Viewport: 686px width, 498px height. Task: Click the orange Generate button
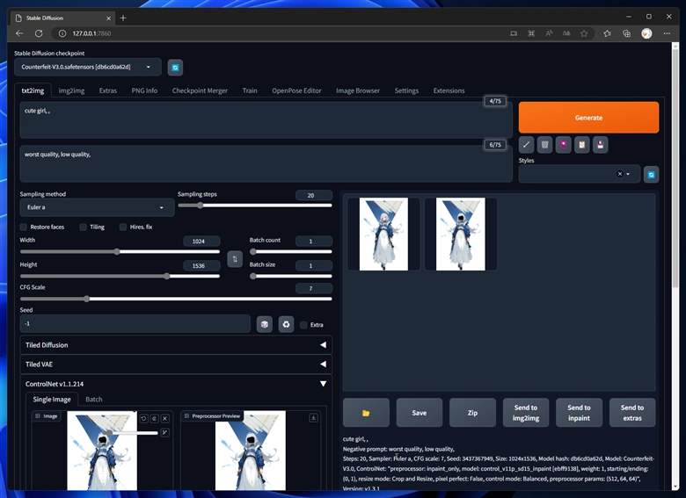[x=588, y=118]
